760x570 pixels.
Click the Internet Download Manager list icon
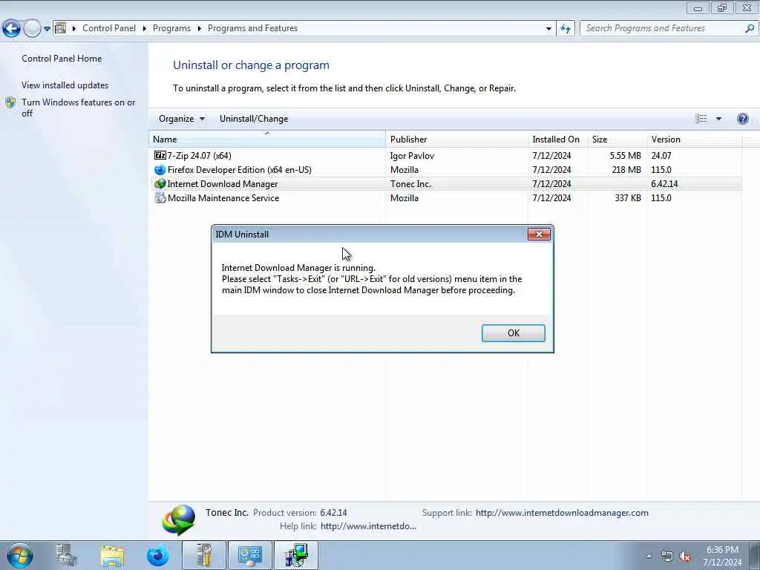pyautogui.click(x=160, y=184)
